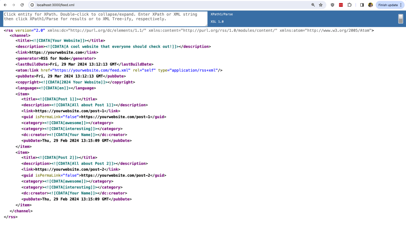Select the link https://yourwebsite.com node
Image resolution: width=406 pixels, height=225 pixels.
[x=57, y=52]
